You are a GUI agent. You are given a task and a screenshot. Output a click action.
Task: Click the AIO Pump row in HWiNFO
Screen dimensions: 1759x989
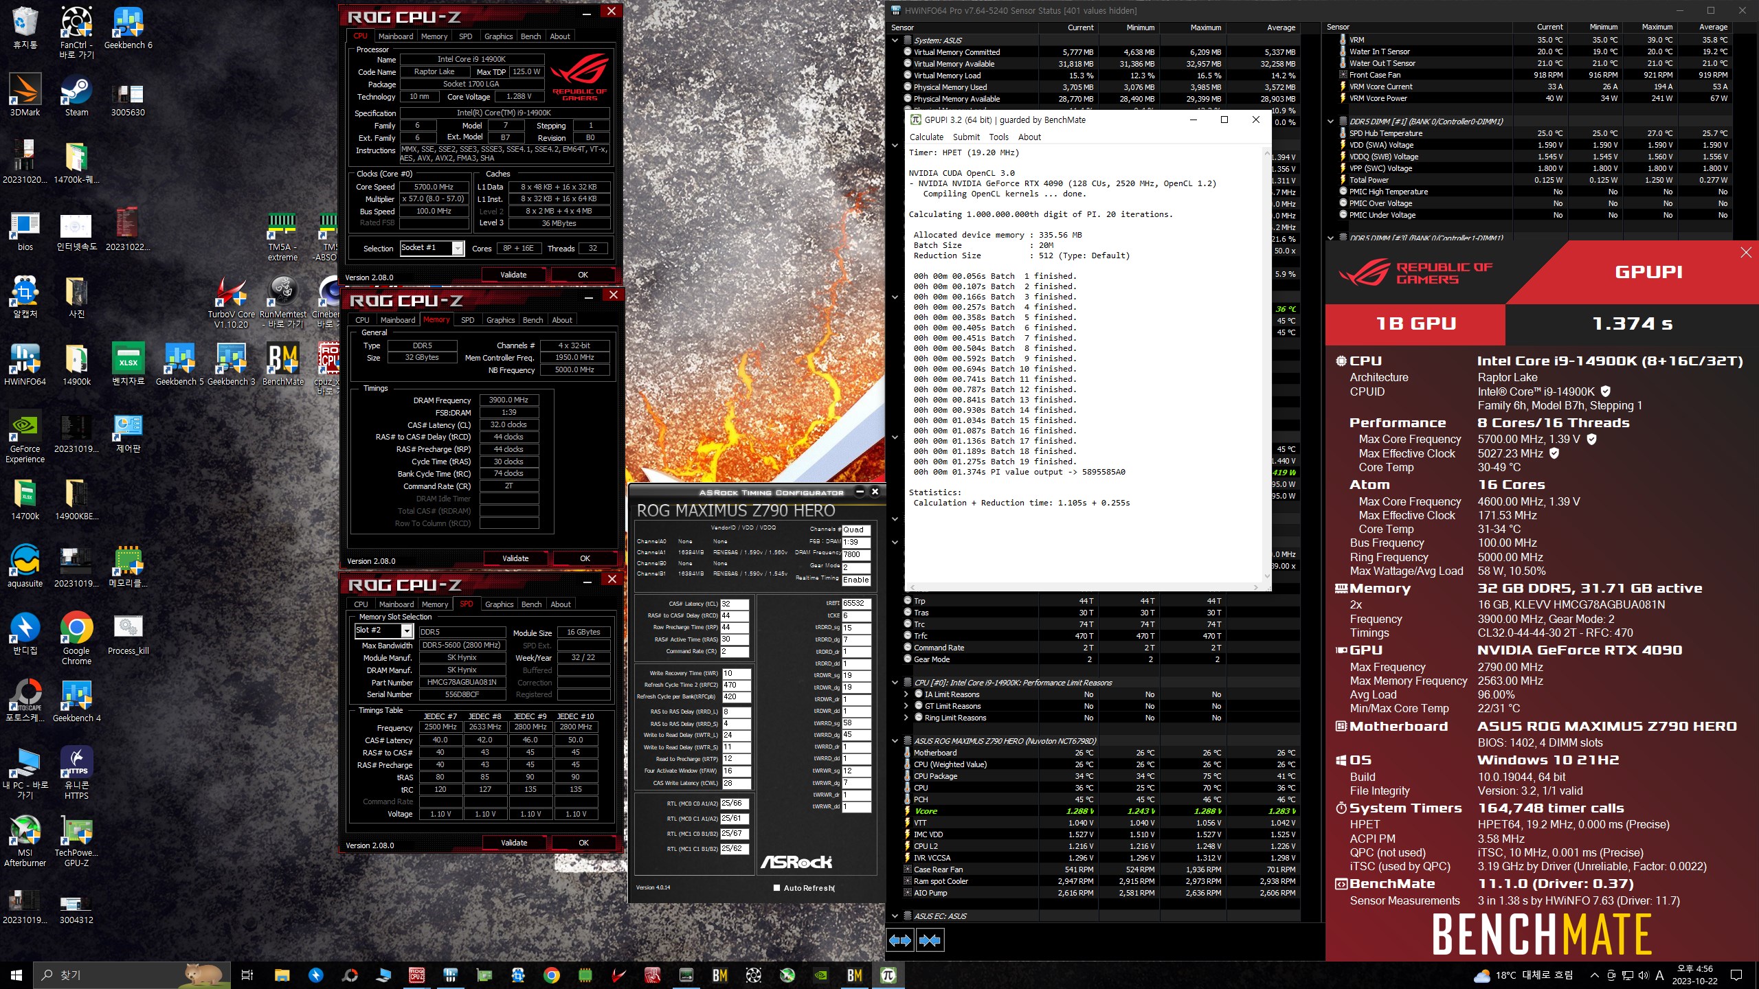click(x=1101, y=893)
